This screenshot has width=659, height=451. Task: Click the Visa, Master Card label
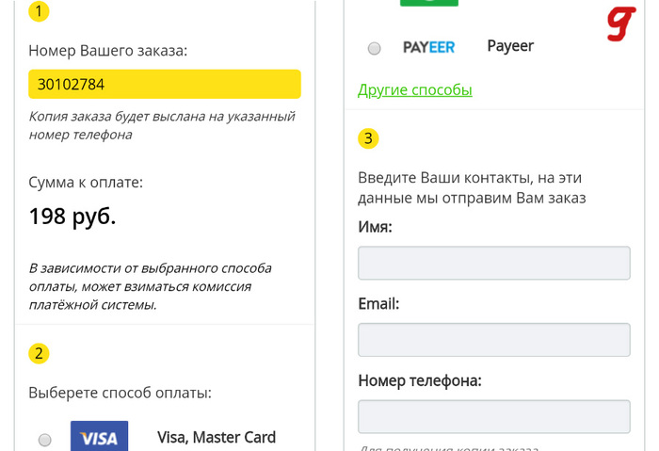pos(217,437)
